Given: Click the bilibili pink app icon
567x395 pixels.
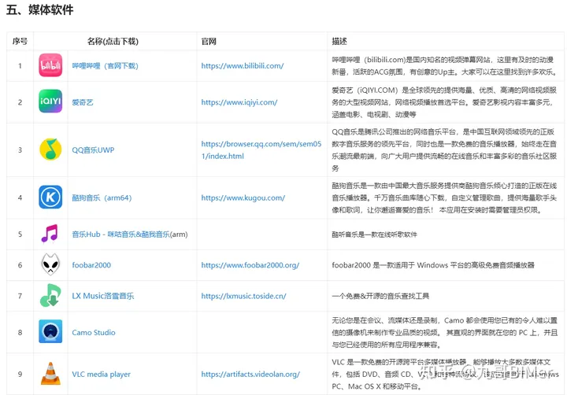Looking at the screenshot, I should pyautogui.click(x=50, y=65).
